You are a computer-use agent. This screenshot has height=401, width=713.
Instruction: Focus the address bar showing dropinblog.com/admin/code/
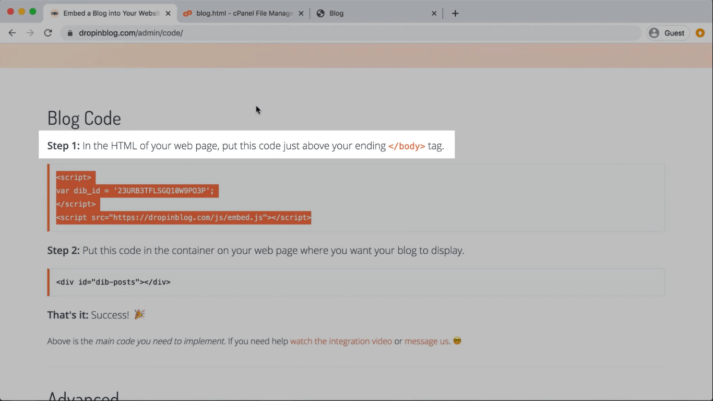point(351,33)
